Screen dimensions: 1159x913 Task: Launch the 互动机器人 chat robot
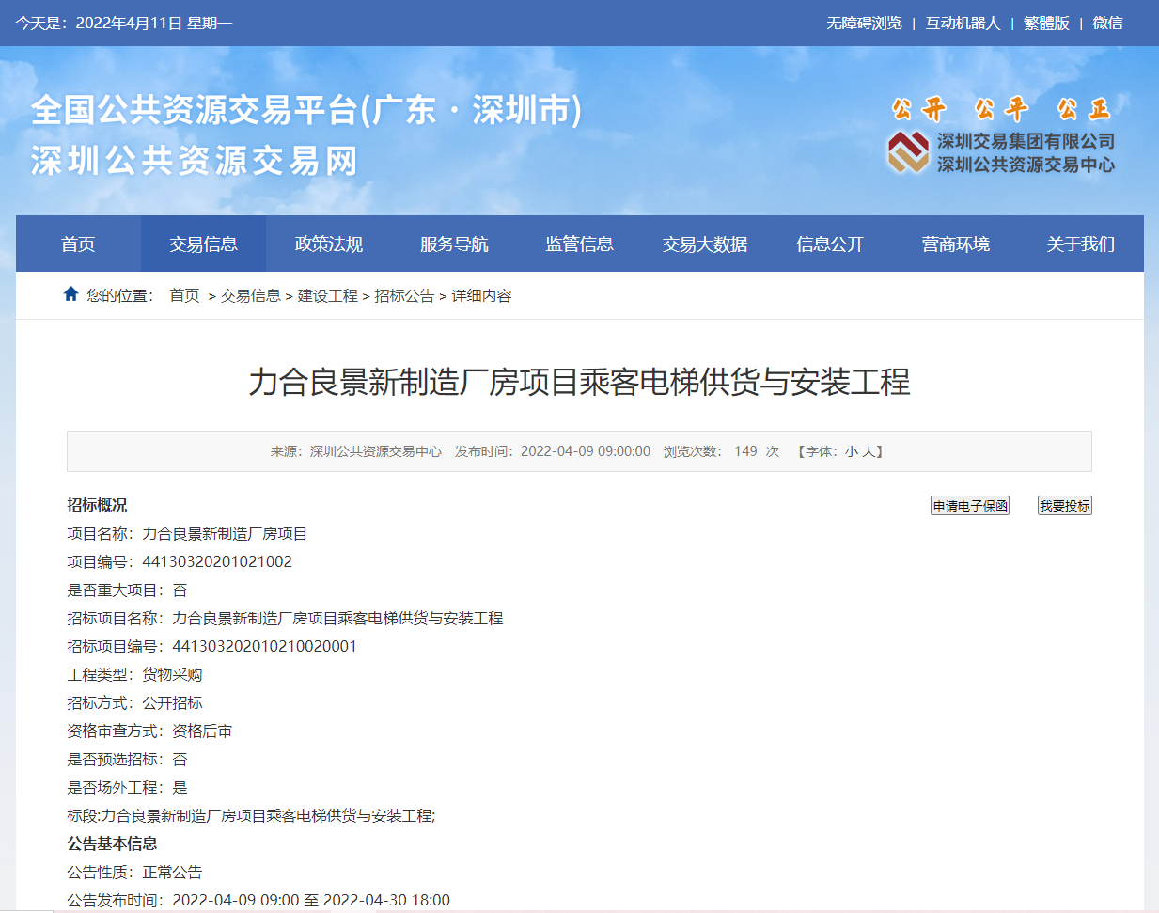(962, 22)
